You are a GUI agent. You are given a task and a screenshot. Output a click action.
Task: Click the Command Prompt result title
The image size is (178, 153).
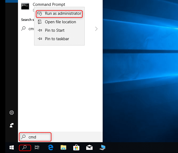(49, 4)
